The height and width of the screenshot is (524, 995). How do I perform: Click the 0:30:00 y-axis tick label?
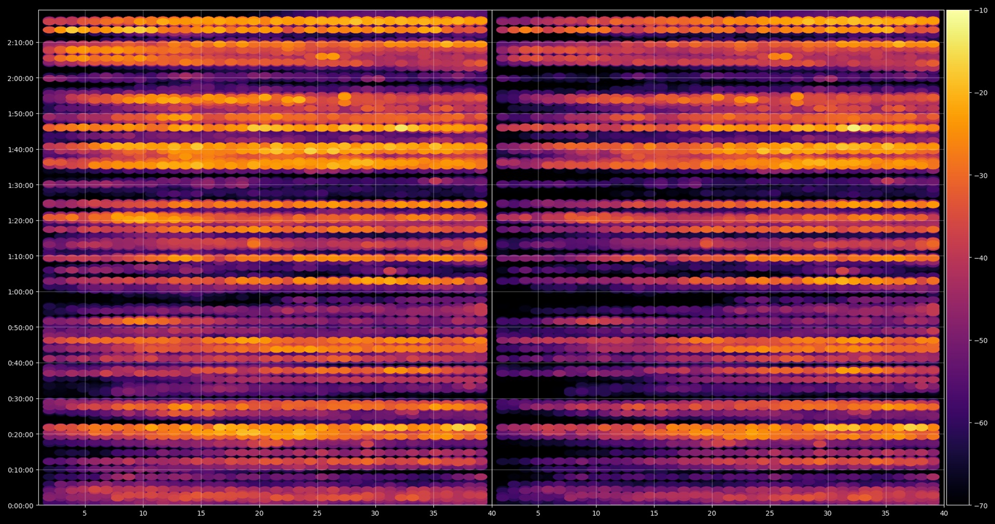(x=20, y=399)
